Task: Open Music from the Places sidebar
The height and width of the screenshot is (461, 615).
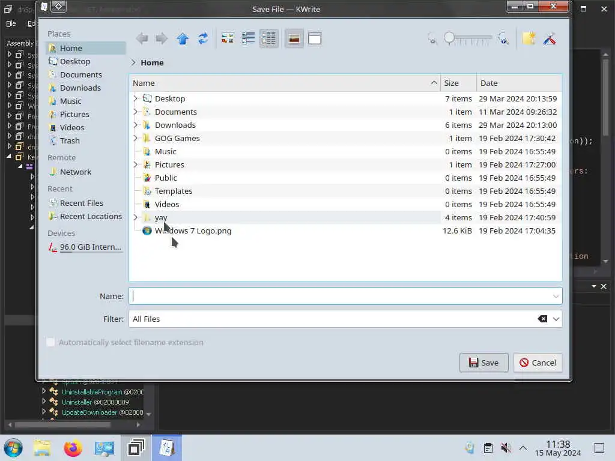Action: 86,101
